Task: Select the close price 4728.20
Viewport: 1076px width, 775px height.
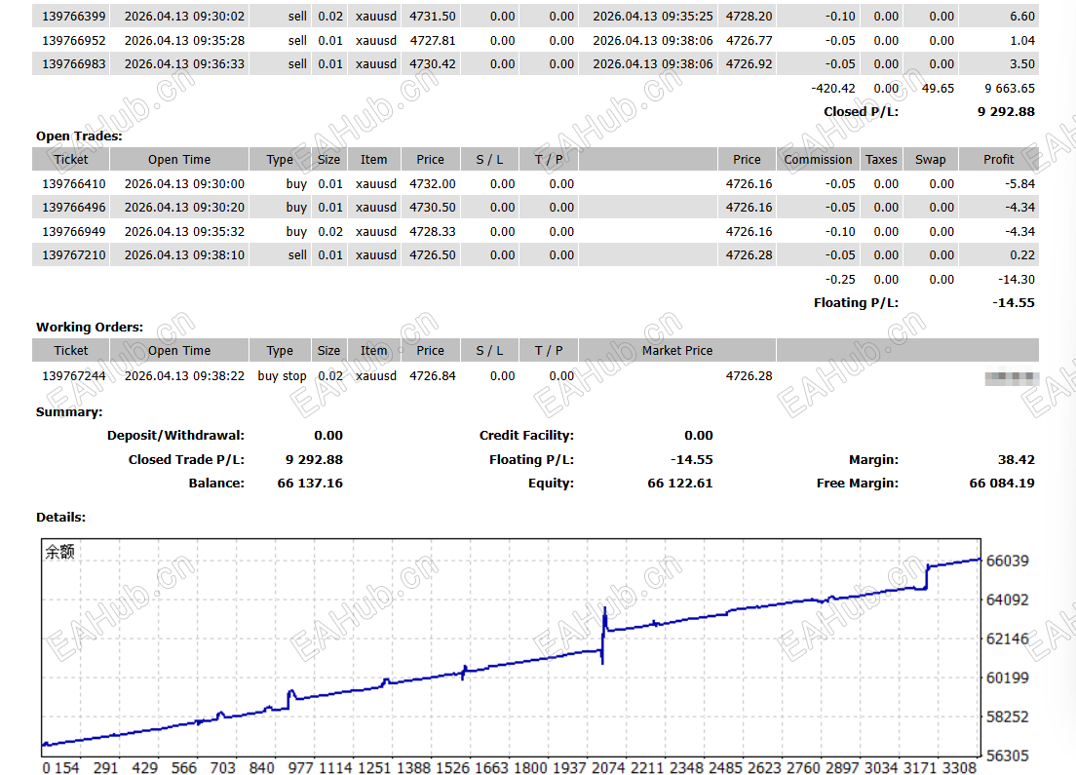Action: point(749,16)
